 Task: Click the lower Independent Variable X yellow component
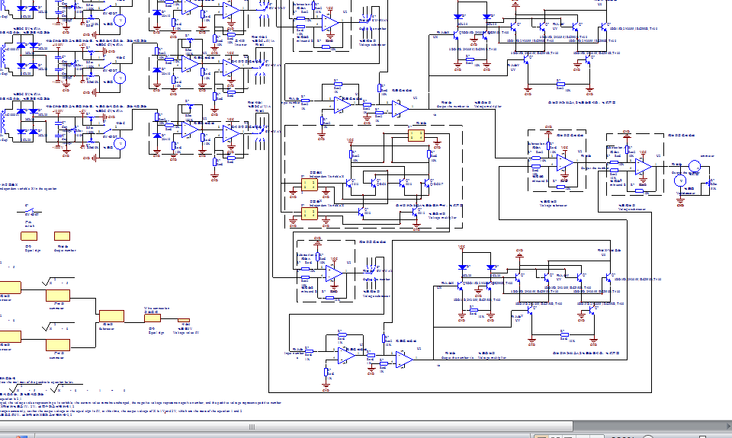309,214
